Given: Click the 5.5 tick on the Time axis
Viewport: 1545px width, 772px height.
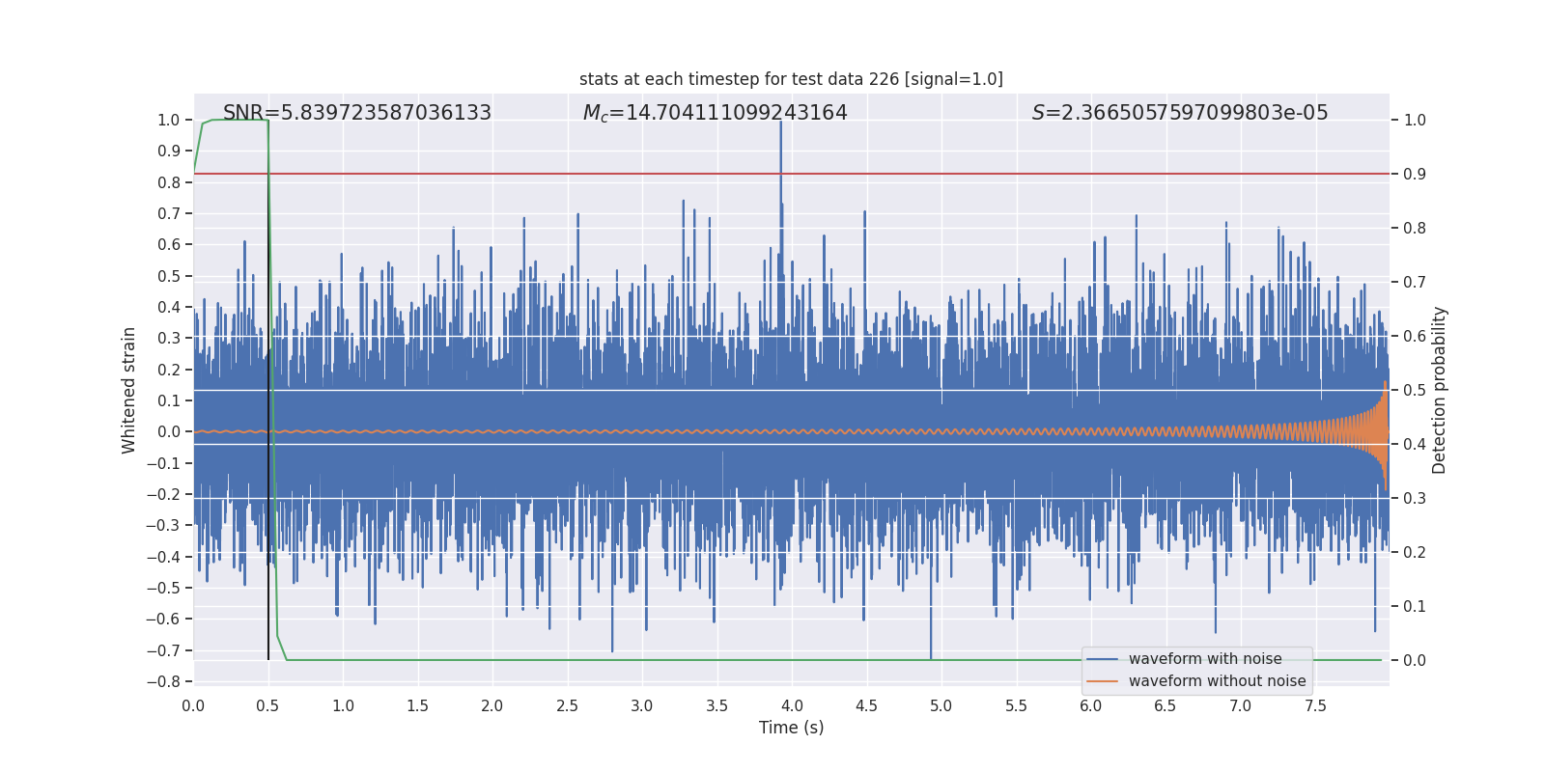Looking at the screenshot, I should [x=1016, y=705].
